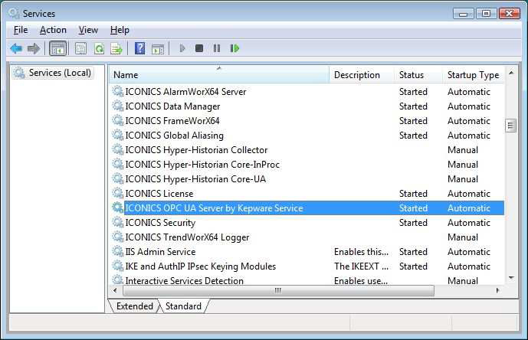Click vertical scrollbar down arrow
Screen dimensions: 528x340
tap(511, 278)
